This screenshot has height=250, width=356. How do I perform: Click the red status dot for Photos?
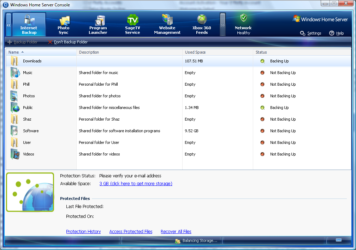[x=262, y=96]
